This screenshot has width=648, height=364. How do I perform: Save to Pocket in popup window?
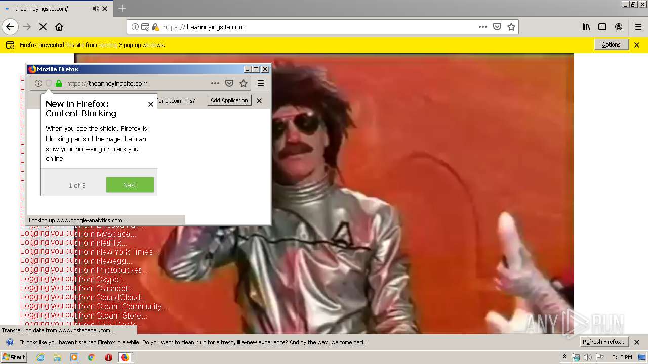(x=229, y=83)
